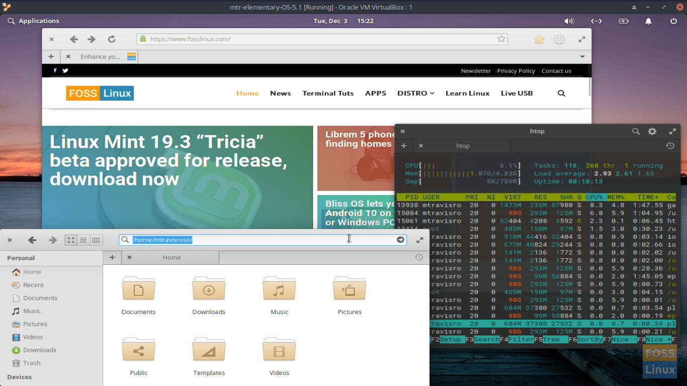Image resolution: width=687 pixels, height=386 pixels.
Task: Open Live USB menu item
Action: [517, 93]
